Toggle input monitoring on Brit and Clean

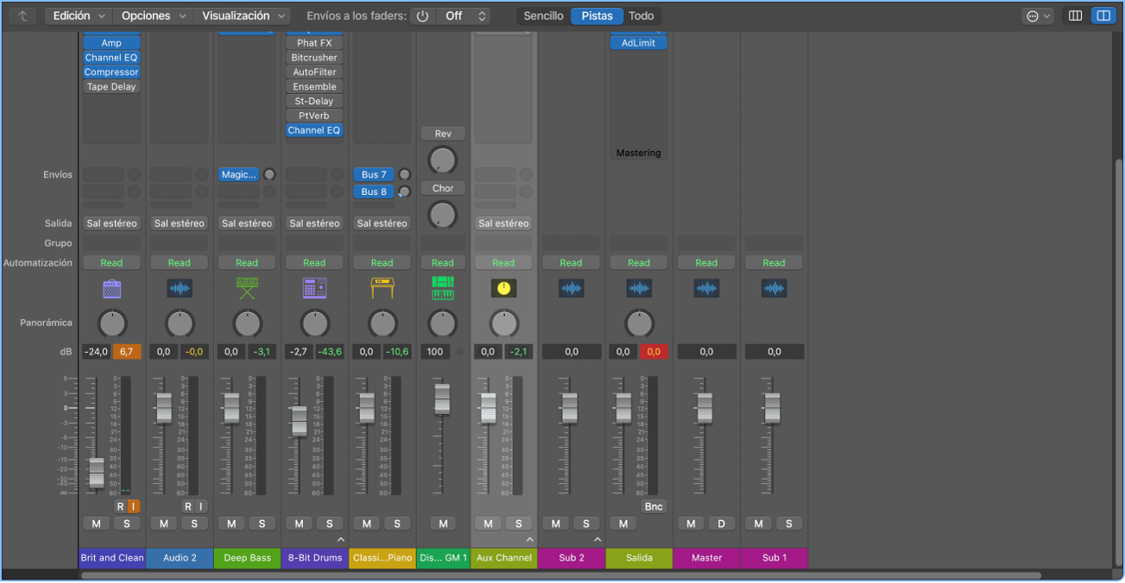tap(133, 506)
